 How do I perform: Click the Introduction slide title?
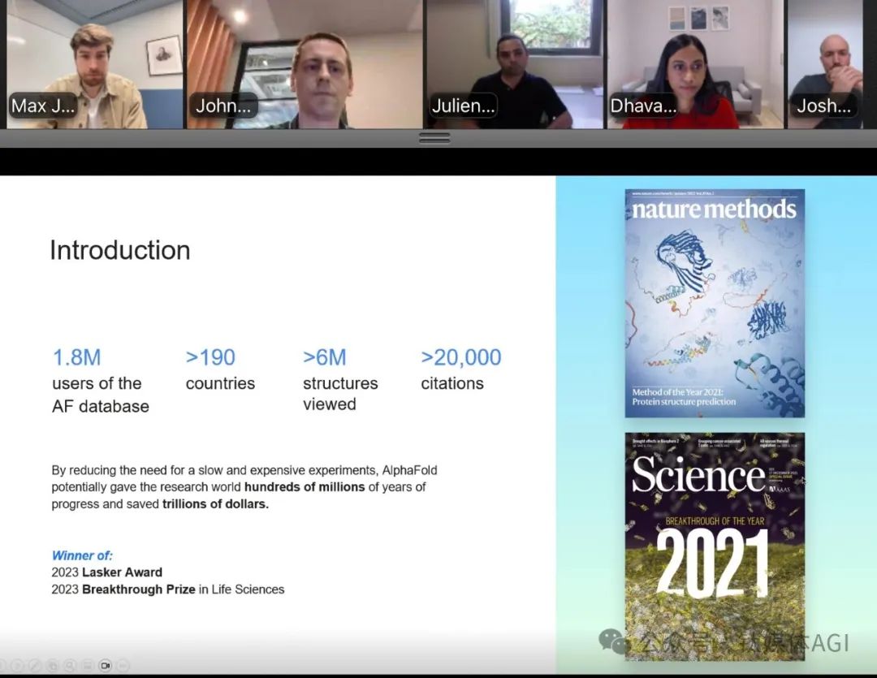pyautogui.click(x=120, y=250)
